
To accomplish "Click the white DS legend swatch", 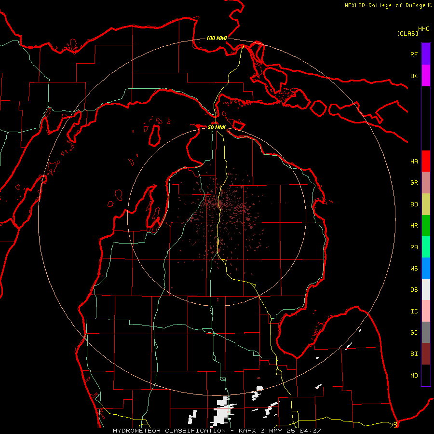I will point(426,289).
